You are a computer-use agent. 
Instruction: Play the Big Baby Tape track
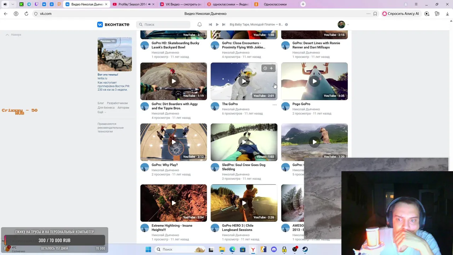[217, 24]
